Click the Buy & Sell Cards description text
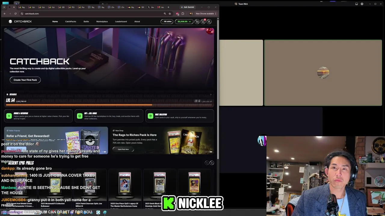This screenshot has height=216, width=385. (x=112, y=117)
